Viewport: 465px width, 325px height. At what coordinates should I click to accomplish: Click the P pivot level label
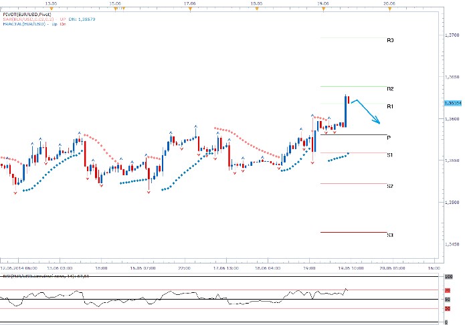pyautogui.click(x=389, y=138)
